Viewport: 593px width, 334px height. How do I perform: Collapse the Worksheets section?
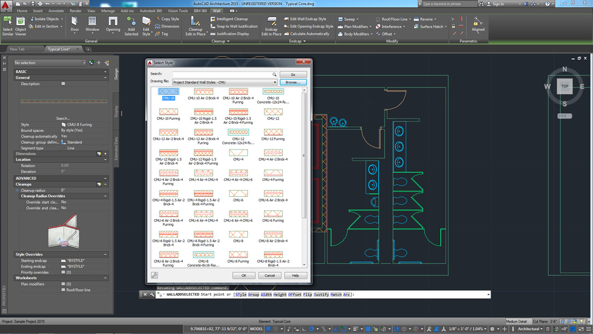point(106,278)
